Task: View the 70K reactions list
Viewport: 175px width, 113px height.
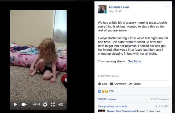Action: coord(111,91)
